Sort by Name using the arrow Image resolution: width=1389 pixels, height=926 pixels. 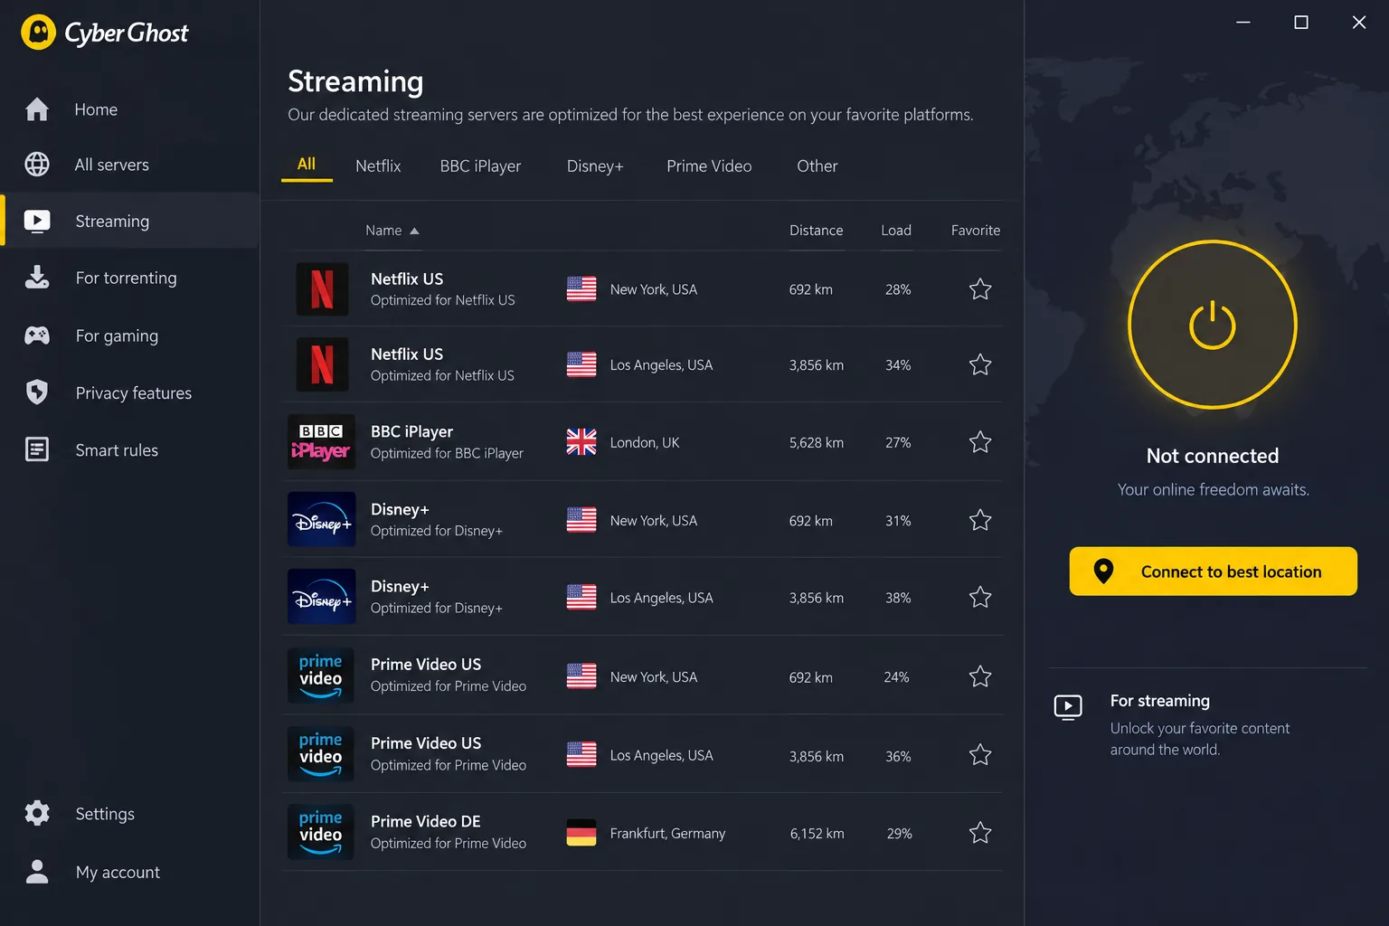click(x=414, y=231)
